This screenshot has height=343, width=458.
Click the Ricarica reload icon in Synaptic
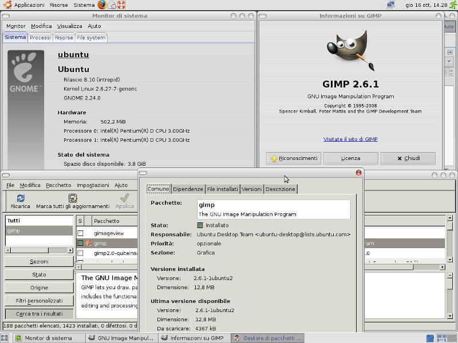pos(21,198)
